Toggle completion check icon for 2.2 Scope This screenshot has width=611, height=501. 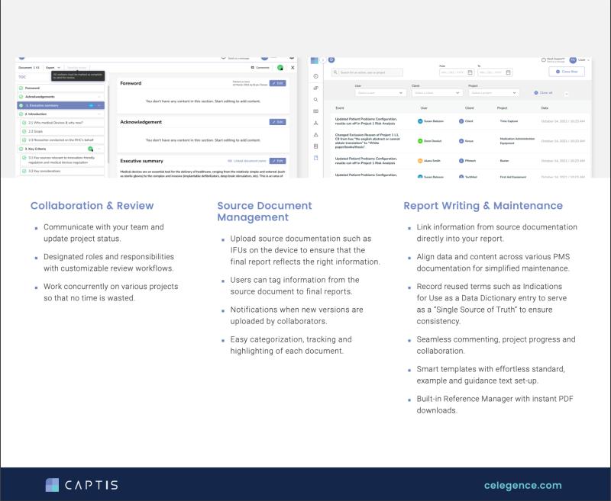(24, 131)
